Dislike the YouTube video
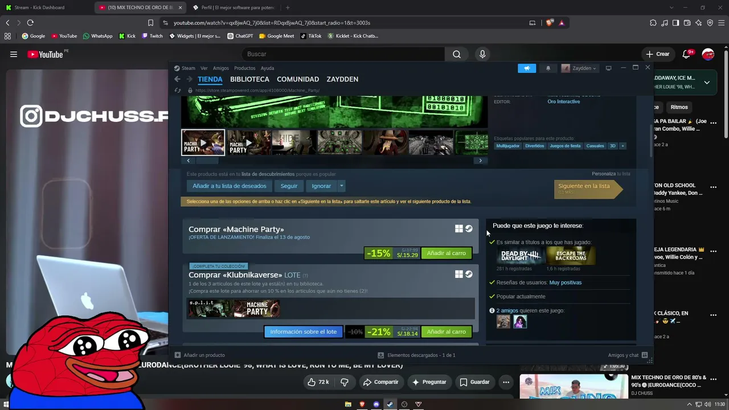The height and width of the screenshot is (410, 729). pos(345,382)
